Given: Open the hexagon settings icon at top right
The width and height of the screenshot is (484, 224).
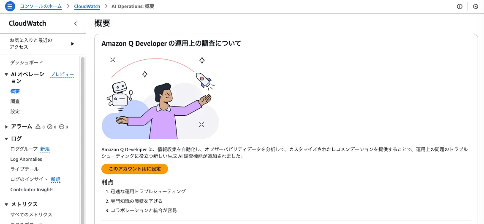Looking at the screenshot, I should click(x=476, y=6).
